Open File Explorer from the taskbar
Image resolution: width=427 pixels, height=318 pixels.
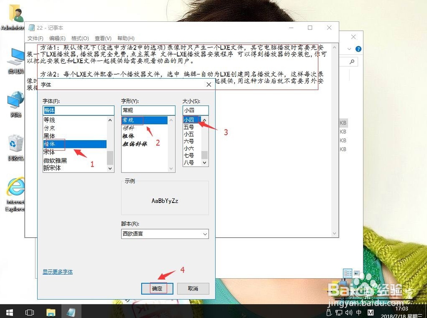(51, 312)
